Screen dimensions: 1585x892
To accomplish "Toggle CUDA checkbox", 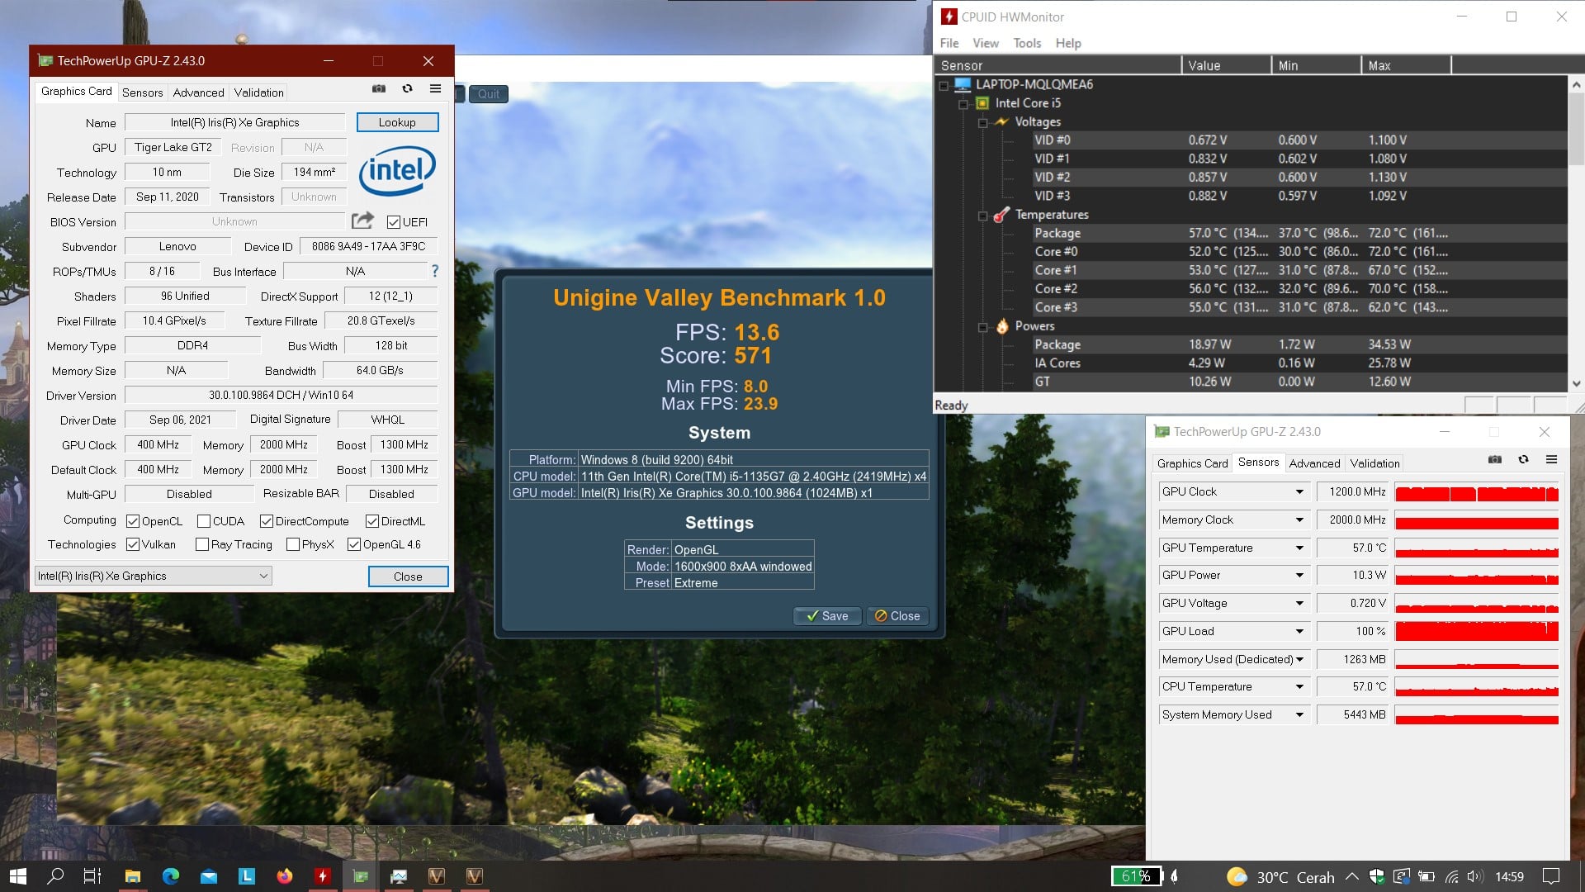I will tap(204, 521).
